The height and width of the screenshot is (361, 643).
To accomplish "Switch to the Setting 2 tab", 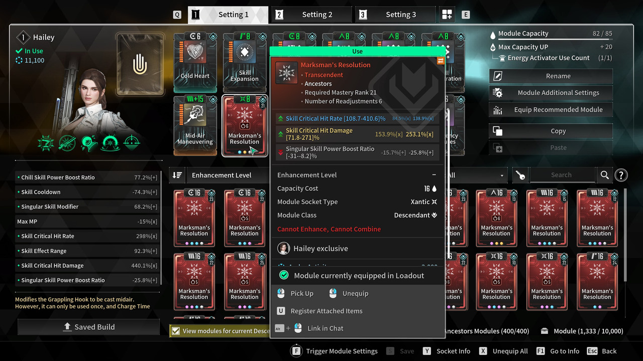I will point(312,15).
